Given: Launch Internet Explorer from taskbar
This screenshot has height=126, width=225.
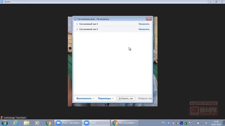Looking at the screenshot, I should pos(15,123).
